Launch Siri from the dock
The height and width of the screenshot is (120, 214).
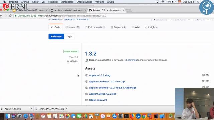[x=14, y=116]
